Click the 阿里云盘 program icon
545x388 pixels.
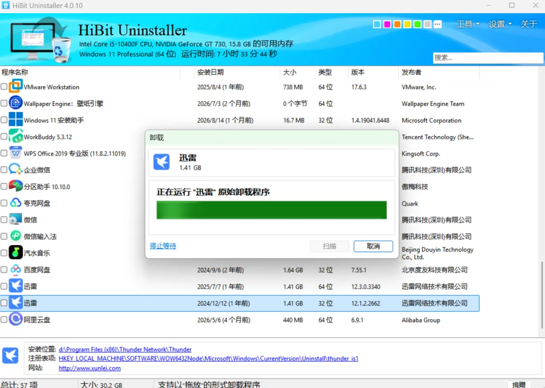point(16,319)
